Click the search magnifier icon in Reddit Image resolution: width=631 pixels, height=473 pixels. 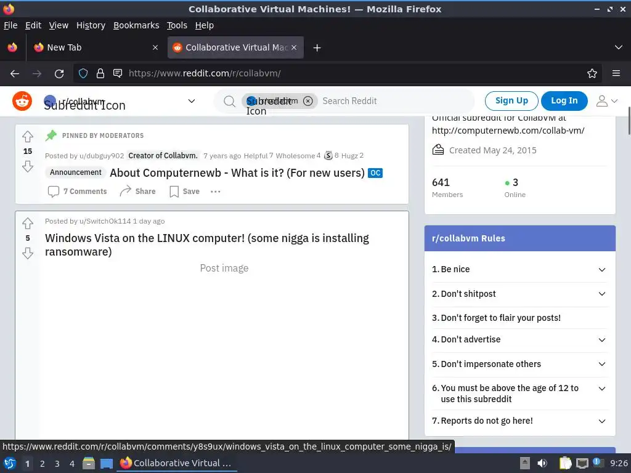pyautogui.click(x=229, y=102)
